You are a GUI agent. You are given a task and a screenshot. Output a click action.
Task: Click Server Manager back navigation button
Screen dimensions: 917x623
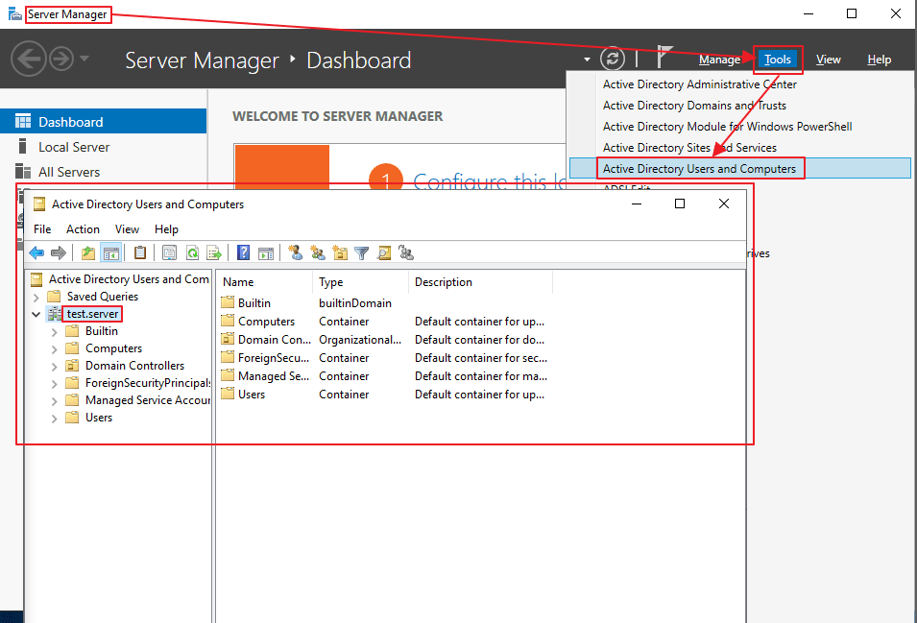pyautogui.click(x=28, y=59)
